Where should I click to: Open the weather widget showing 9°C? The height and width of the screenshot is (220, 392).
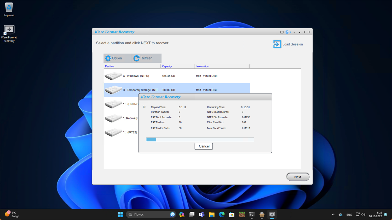coord(12,215)
